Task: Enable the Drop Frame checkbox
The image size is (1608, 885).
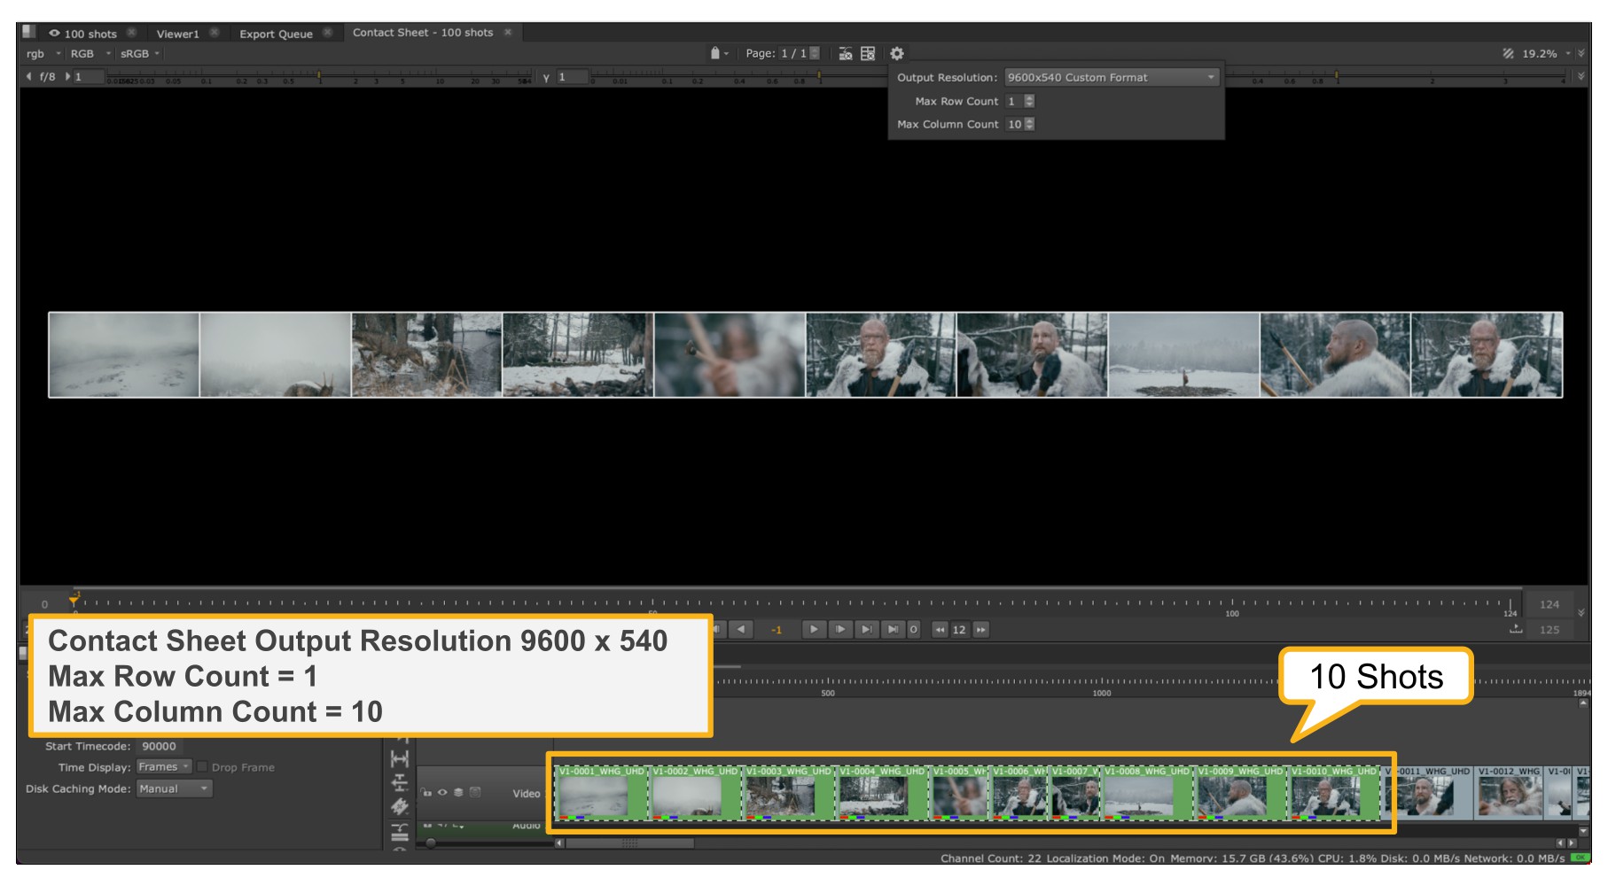Action: pos(203,767)
